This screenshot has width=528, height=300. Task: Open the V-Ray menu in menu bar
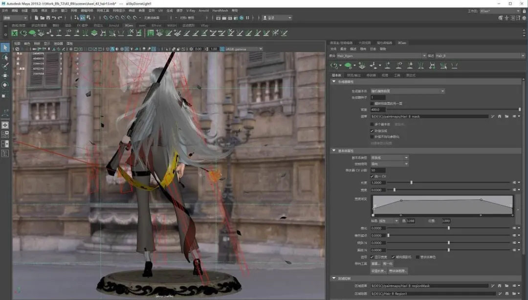click(x=191, y=10)
